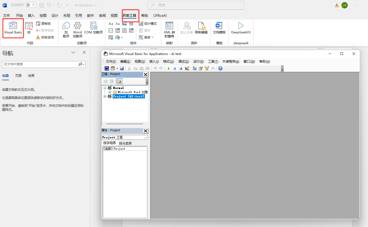Toggle the 自动保存 autosave switch
Image resolution: width=368 pixels, height=227 pixels.
pyautogui.click(x=31, y=5)
